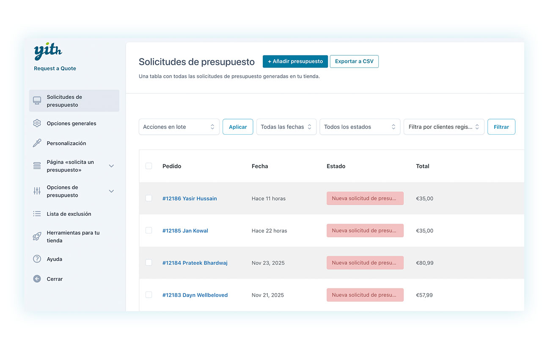This screenshot has width=550, height=345.
Task: Select the checkbox for #12184 Prateek Bhardwaj
Action: (x=149, y=263)
